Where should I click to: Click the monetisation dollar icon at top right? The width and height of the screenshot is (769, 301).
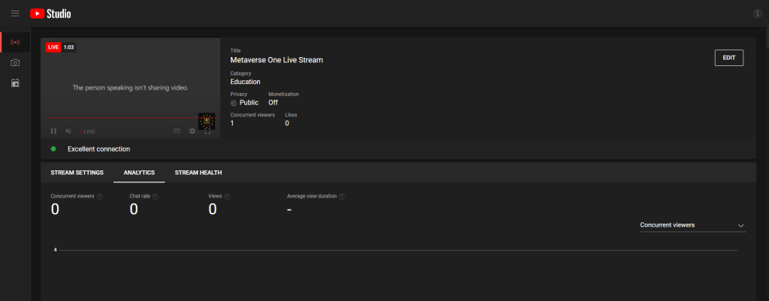(756, 14)
